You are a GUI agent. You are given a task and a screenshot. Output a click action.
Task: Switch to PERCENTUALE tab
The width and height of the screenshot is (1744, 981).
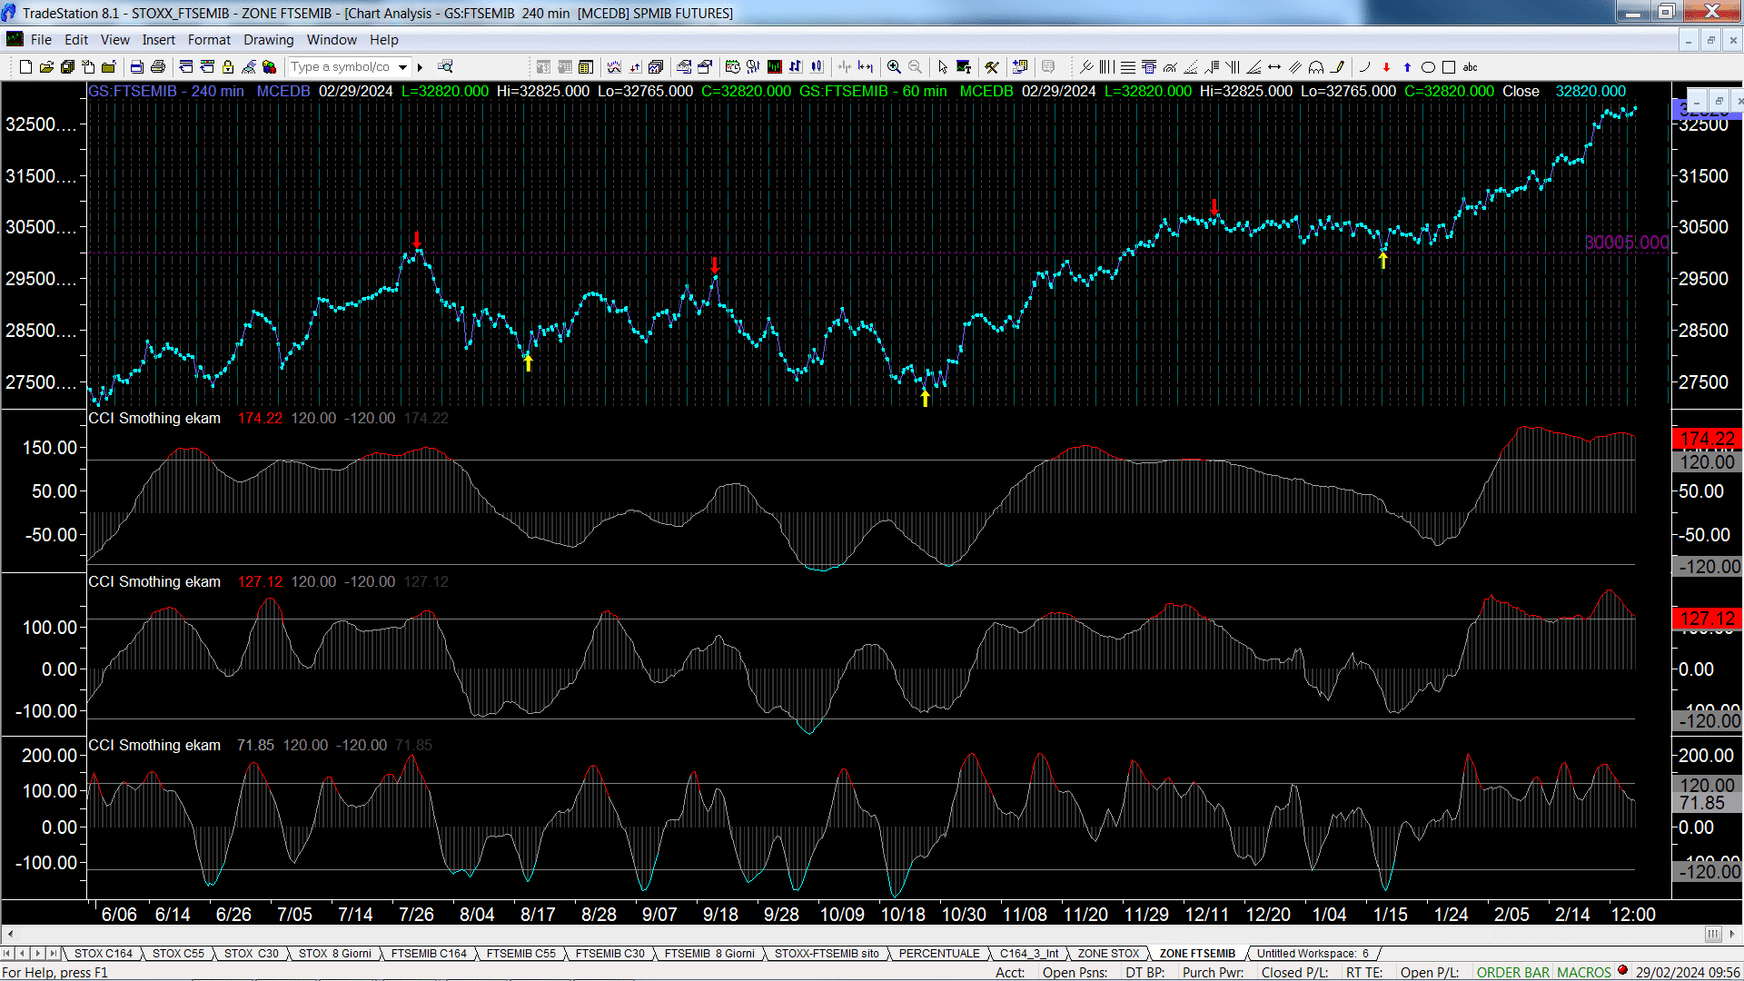click(x=939, y=953)
